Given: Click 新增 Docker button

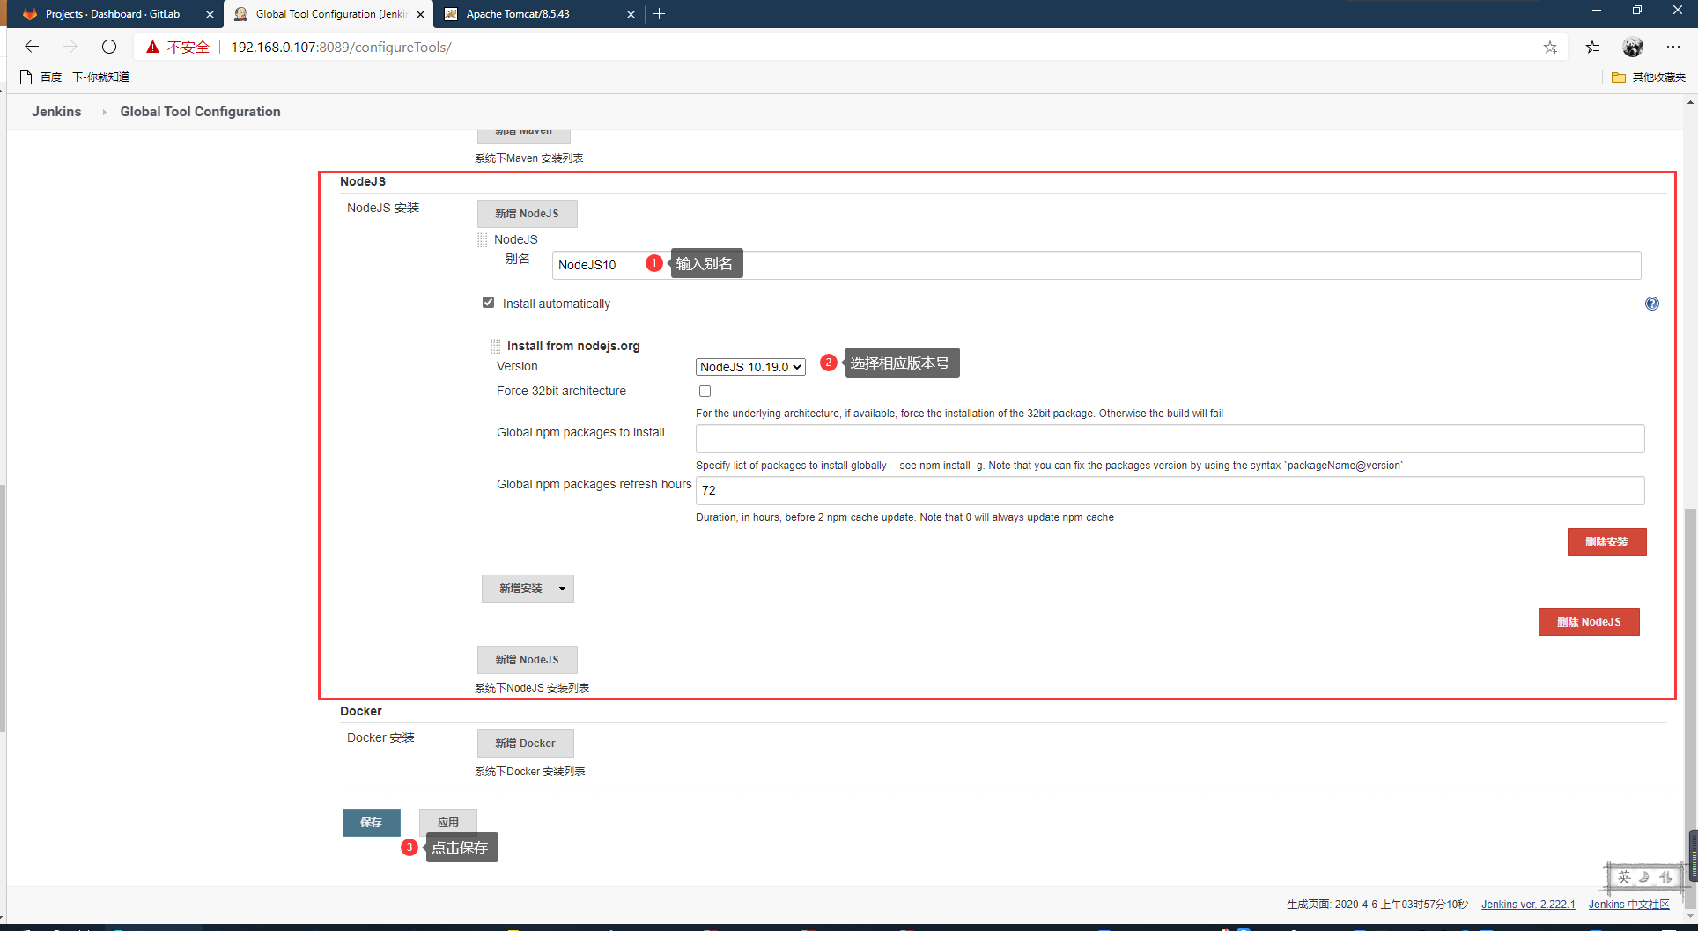Looking at the screenshot, I should tap(525, 744).
